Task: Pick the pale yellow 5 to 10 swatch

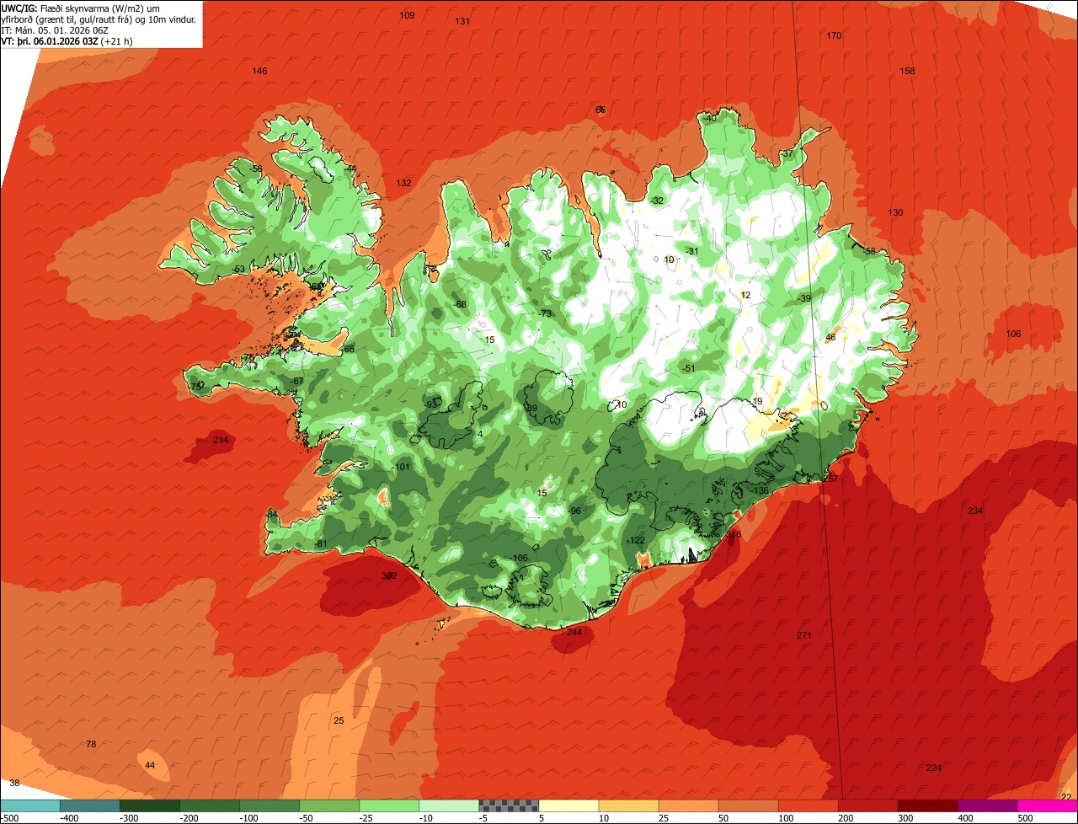Action: (568, 805)
